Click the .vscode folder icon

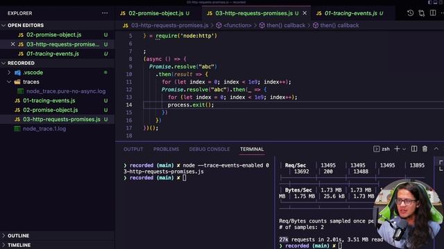(x=17, y=73)
